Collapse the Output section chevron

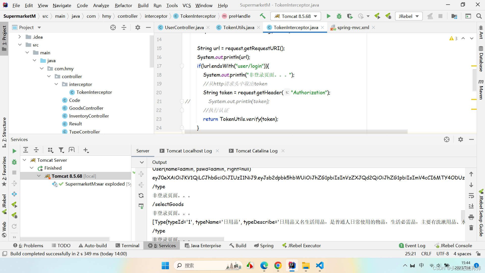tap(142, 162)
